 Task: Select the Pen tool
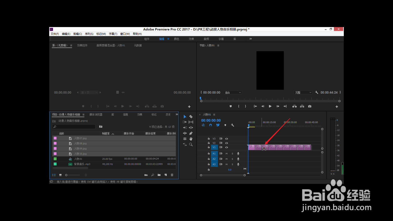[191, 133]
